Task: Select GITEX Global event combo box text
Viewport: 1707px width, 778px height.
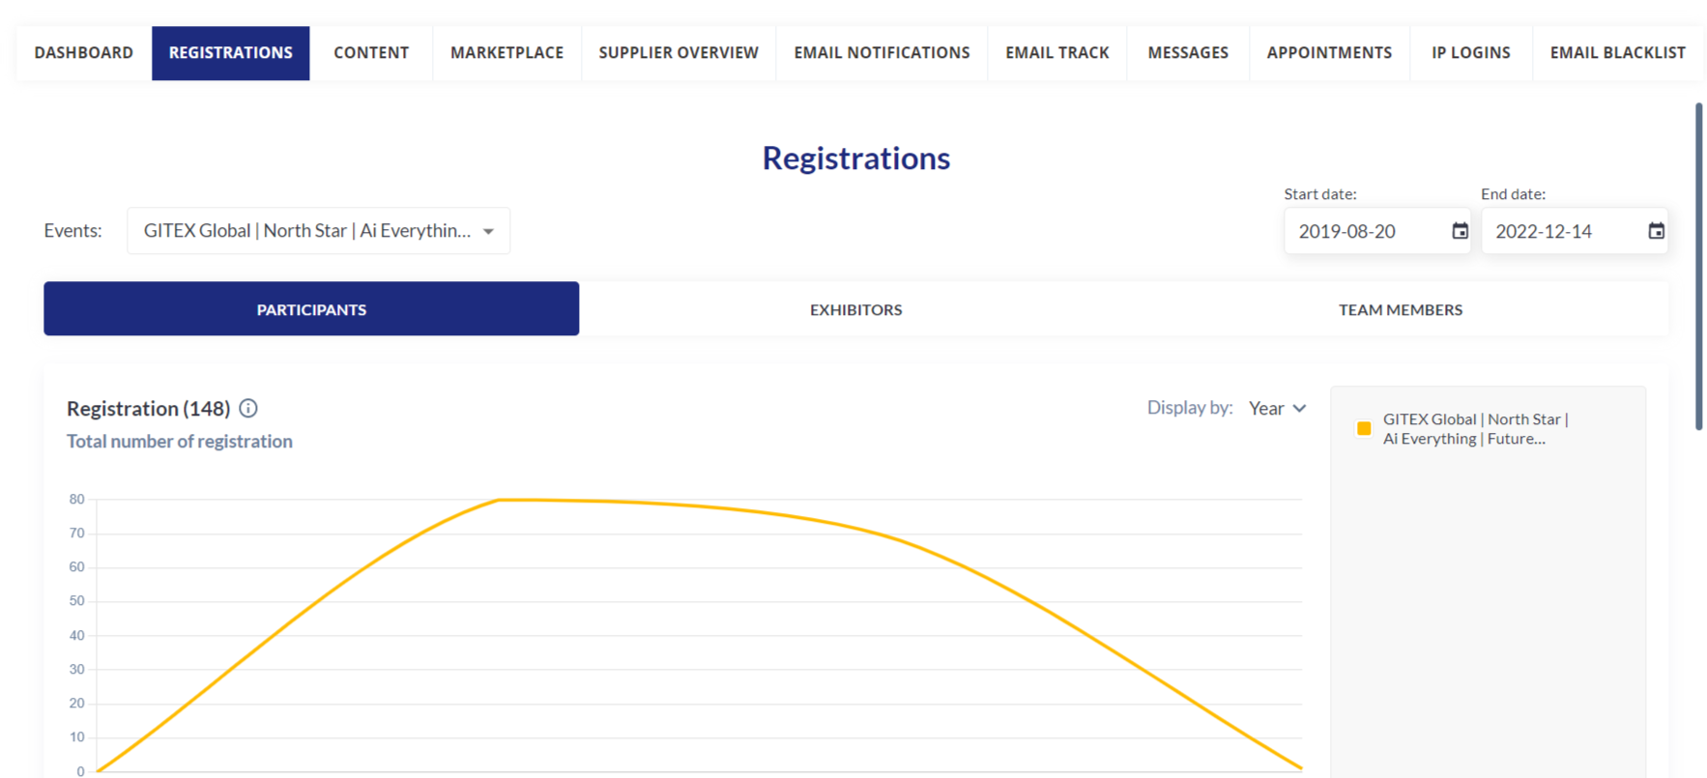Action: tap(306, 231)
